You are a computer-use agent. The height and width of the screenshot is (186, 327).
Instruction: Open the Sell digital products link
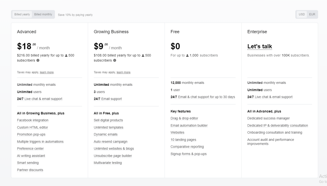coord(108,120)
